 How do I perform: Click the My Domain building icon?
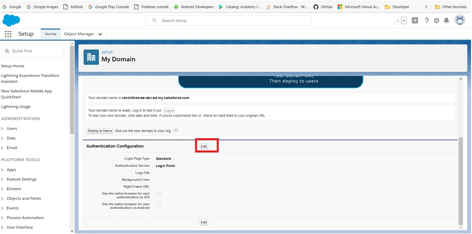(91, 57)
